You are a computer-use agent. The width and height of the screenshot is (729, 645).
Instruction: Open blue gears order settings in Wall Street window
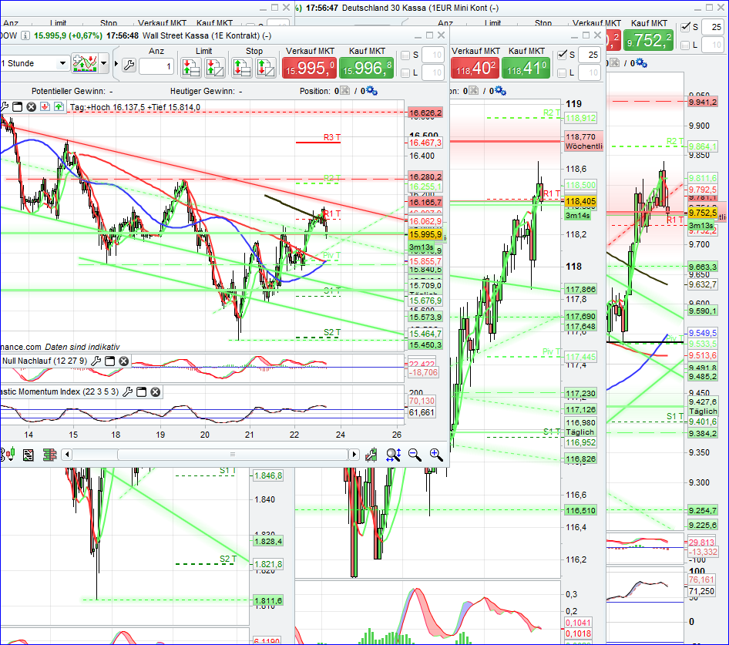coord(371,91)
